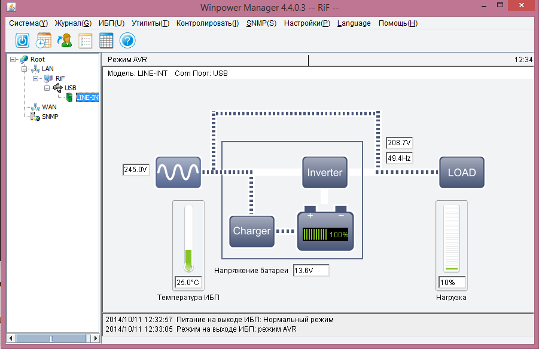This screenshot has width=539, height=349.
Task: Click the Температура ИБП label
Action: [188, 298]
